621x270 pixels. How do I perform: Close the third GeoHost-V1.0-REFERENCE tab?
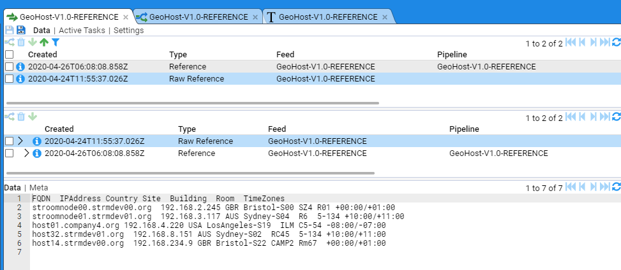coord(385,17)
